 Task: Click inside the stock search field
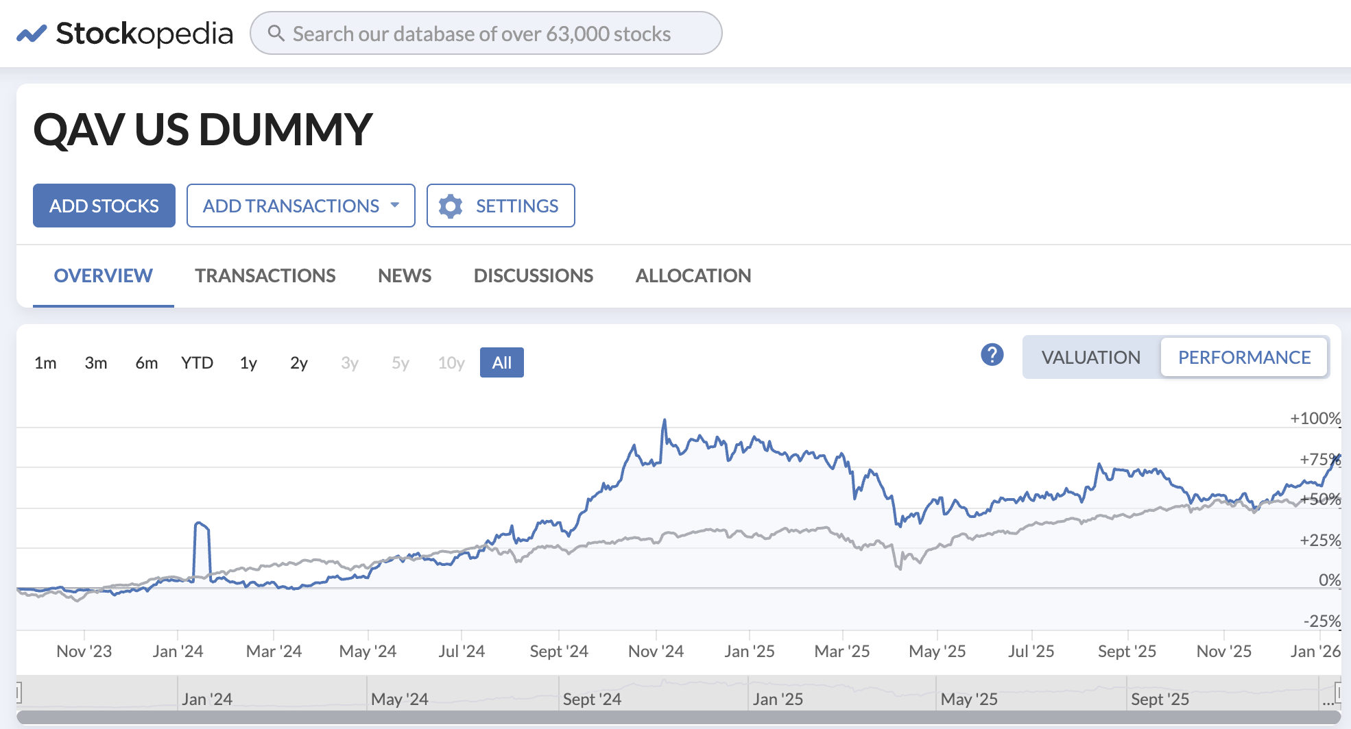pyautogui.click(x=487, y=33)
